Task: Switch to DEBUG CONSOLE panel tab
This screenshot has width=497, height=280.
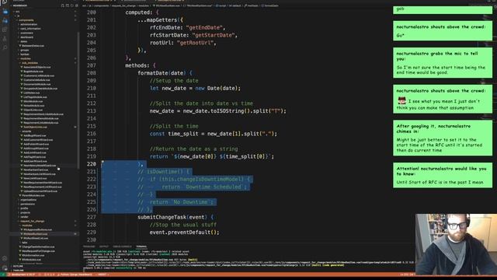Action: [122, 247]
